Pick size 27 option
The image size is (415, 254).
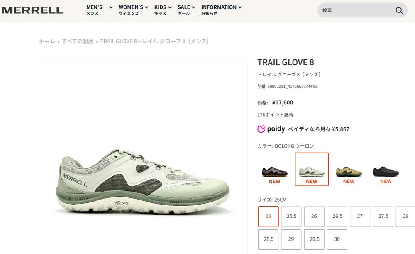(360, 216)
